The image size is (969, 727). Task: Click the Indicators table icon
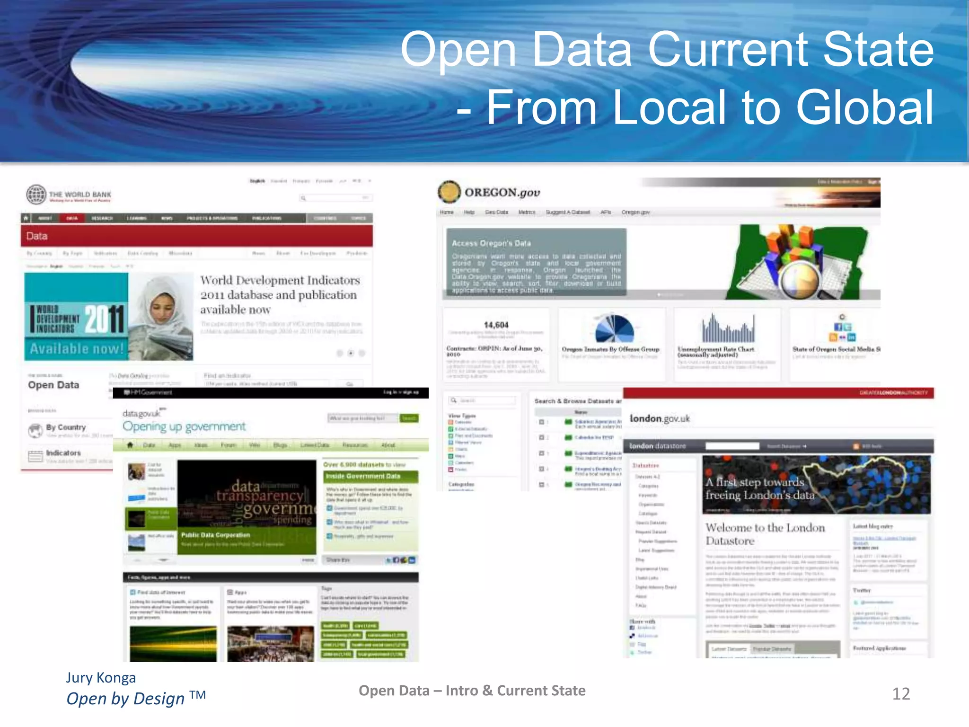point(35,456)
